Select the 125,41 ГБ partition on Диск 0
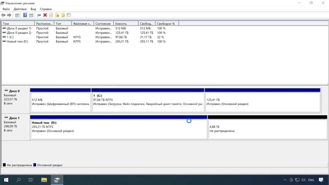This screenshot has height=185, width=329. (x=262, y=100)
